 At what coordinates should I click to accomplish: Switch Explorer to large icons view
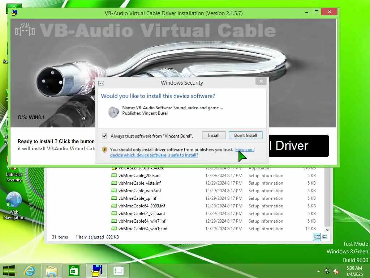[325, 237]
